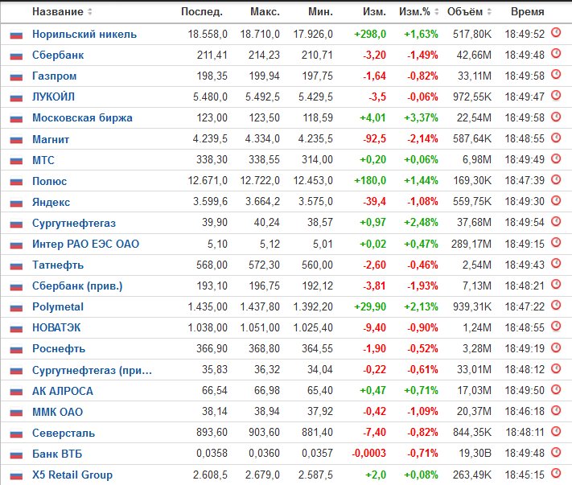Click the clock icon in ММК ОАО row
This screenshot has width=572, height=485.
[556, 411]
